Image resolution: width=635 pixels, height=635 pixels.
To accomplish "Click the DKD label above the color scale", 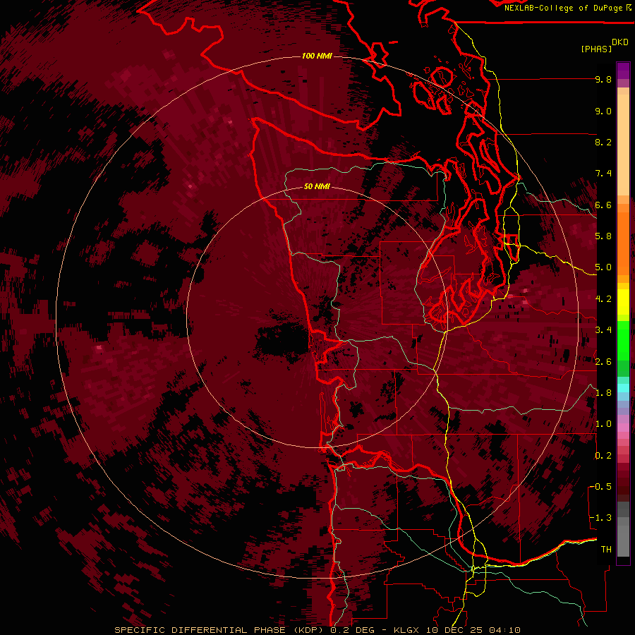I will 620,42.
